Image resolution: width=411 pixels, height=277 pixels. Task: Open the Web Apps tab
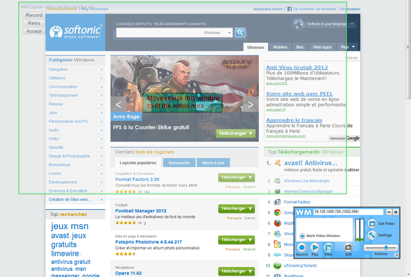click(322, 47)
